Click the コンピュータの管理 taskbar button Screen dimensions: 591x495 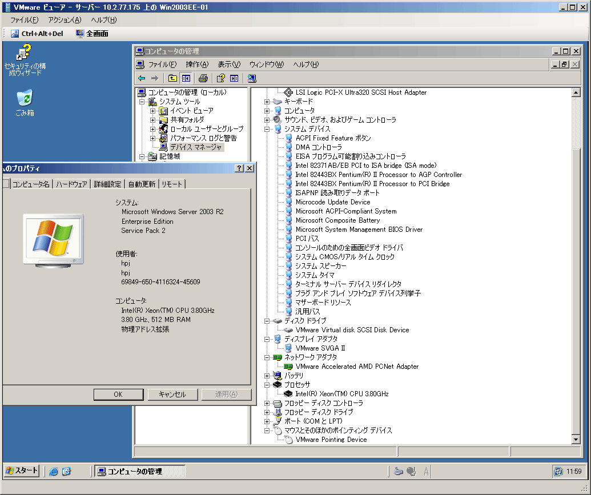point(139,471)
